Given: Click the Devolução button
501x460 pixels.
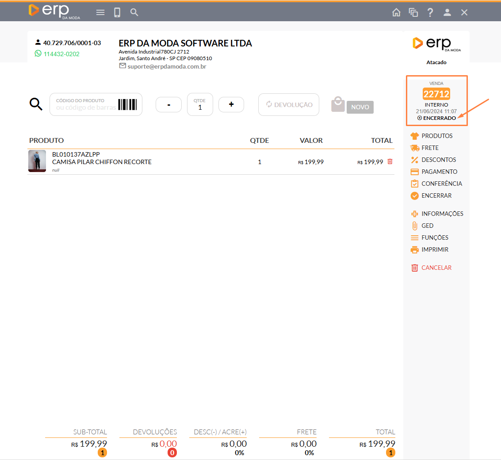Looking at the screenshot, I should click(x=288, y=105).
